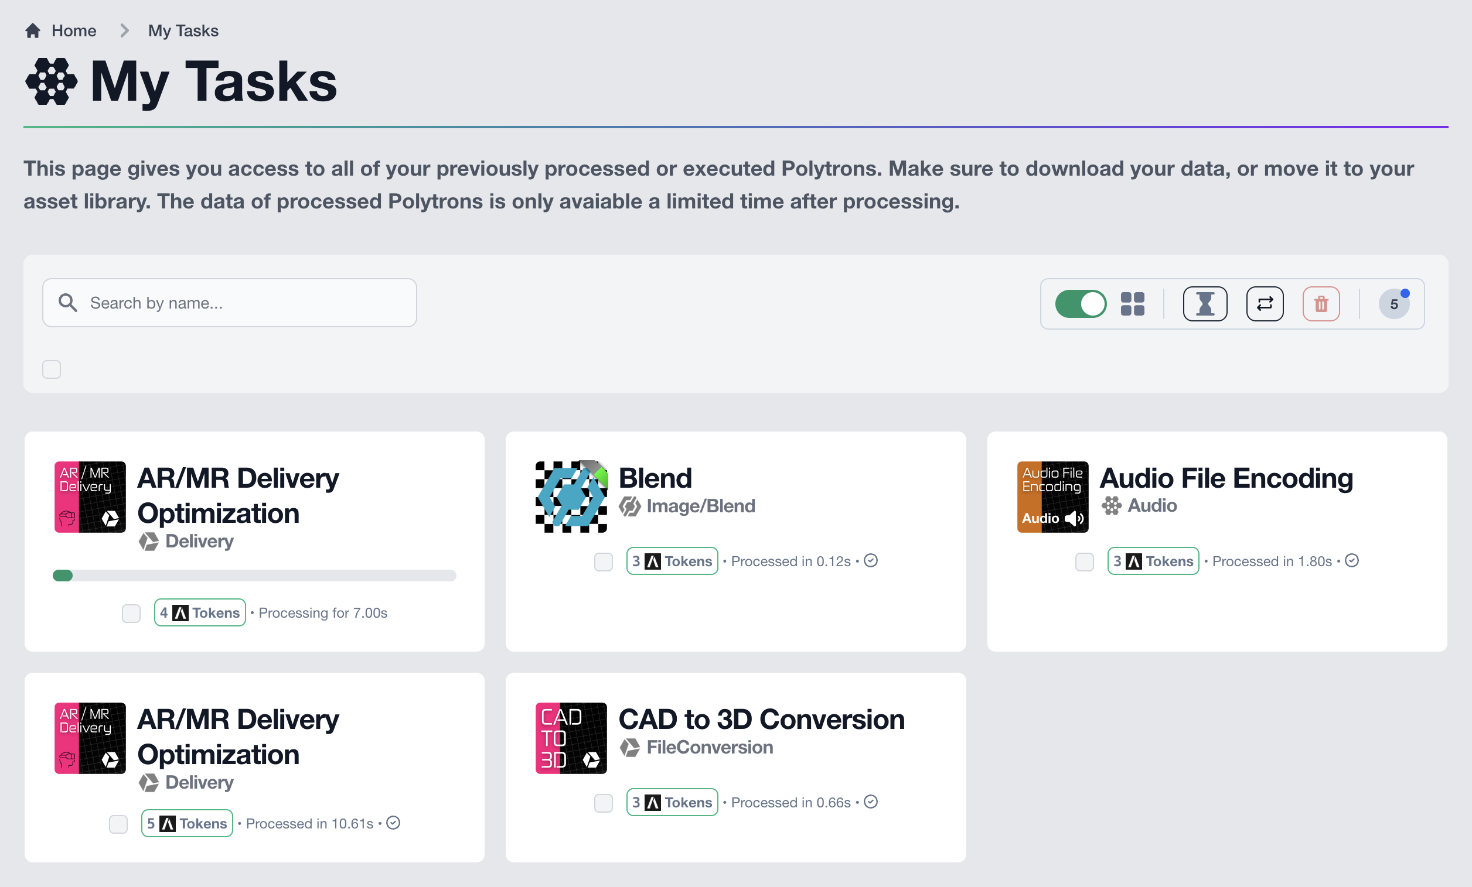Open the hourglass processing history filter
Image resolution: width=1472 pixels, height=887 pixels.
[1205, 303]
